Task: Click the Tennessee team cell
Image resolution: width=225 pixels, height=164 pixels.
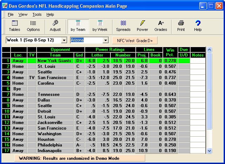Action: click(55, 94)
